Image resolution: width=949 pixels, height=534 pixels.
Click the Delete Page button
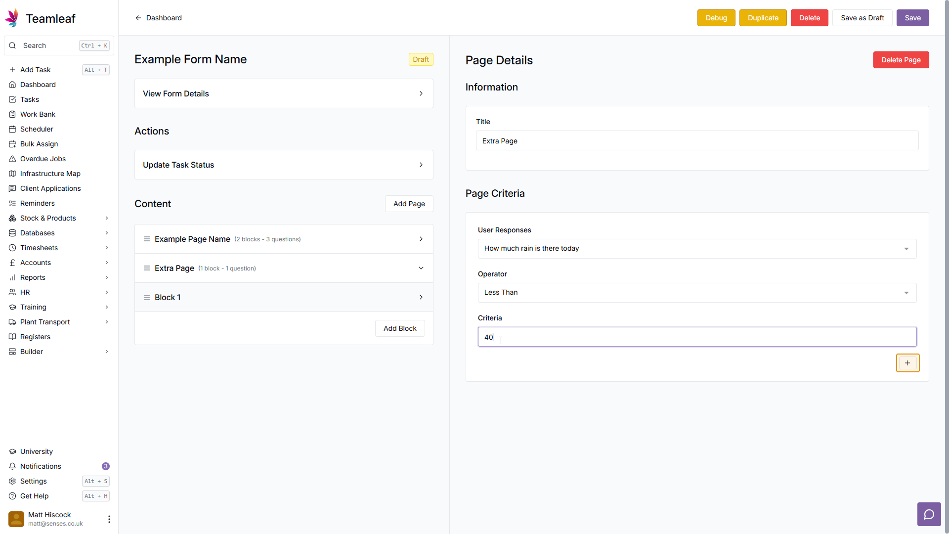click(x=900, y=60)
